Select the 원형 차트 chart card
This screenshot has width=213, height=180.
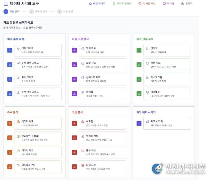[102, 50]
